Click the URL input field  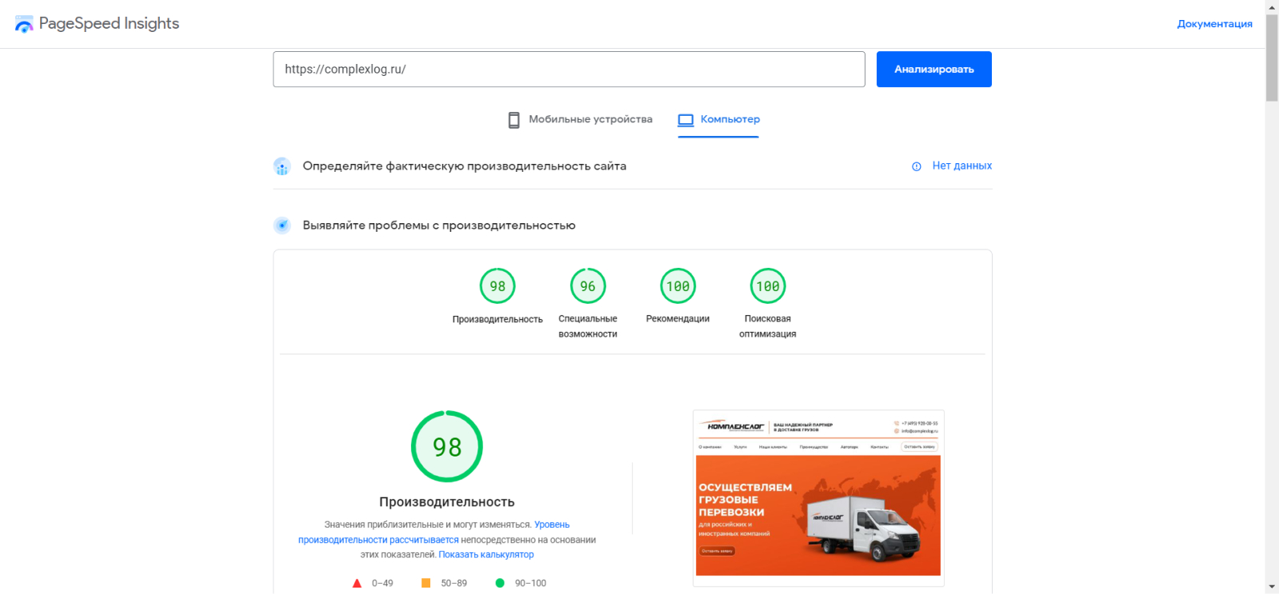point(569,70)
